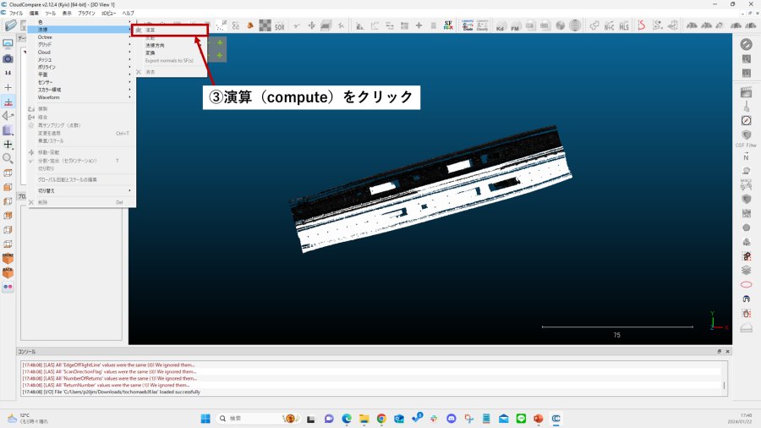Open the 表示 menu in the menu bar
Image resolution: width=761 pixels, height=428 pixels.
[x=67, y=13]
